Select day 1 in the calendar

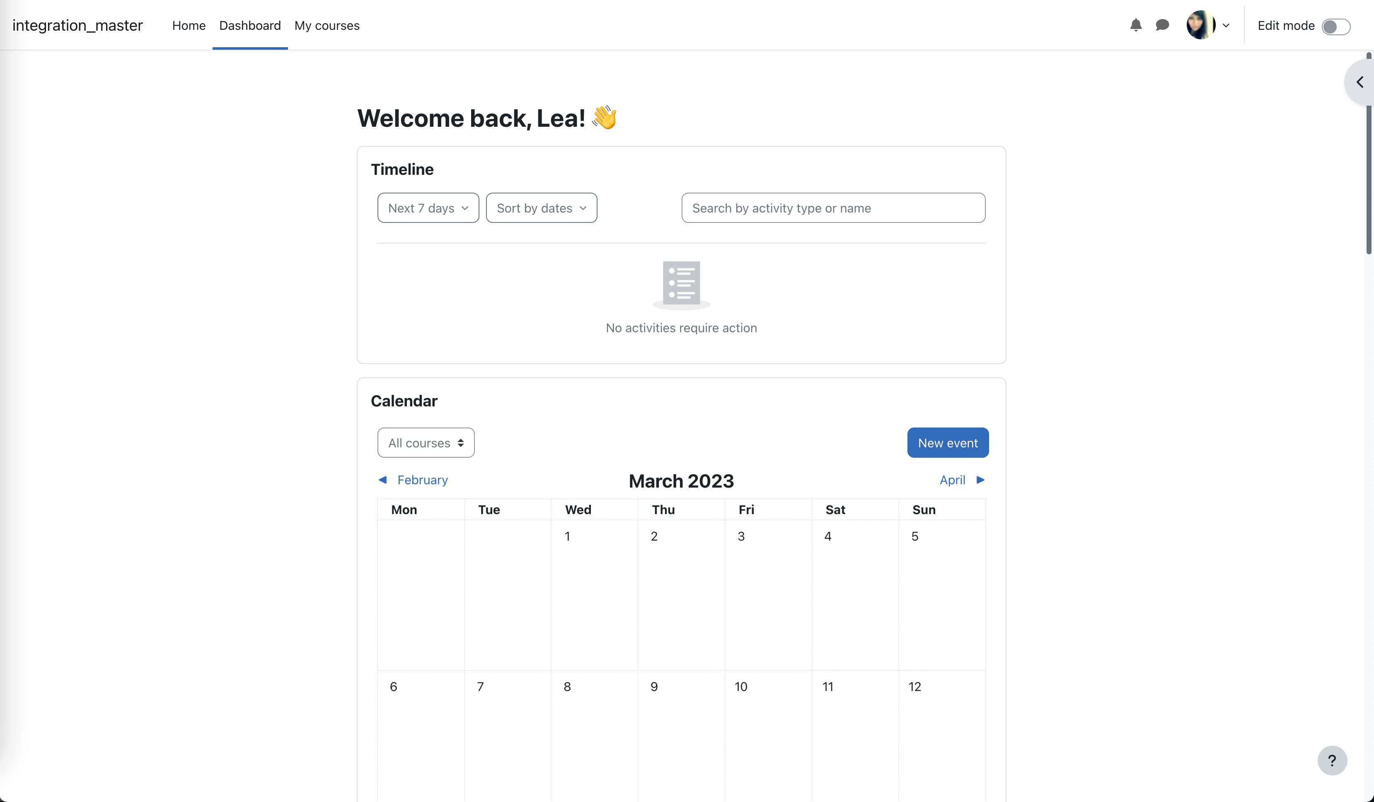click(567, 536)
